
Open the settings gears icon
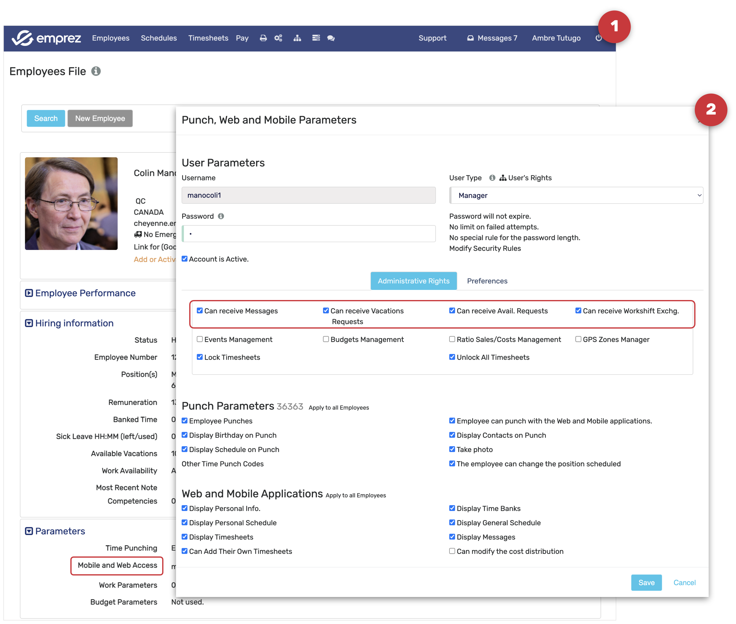click(x=278, y=38)
